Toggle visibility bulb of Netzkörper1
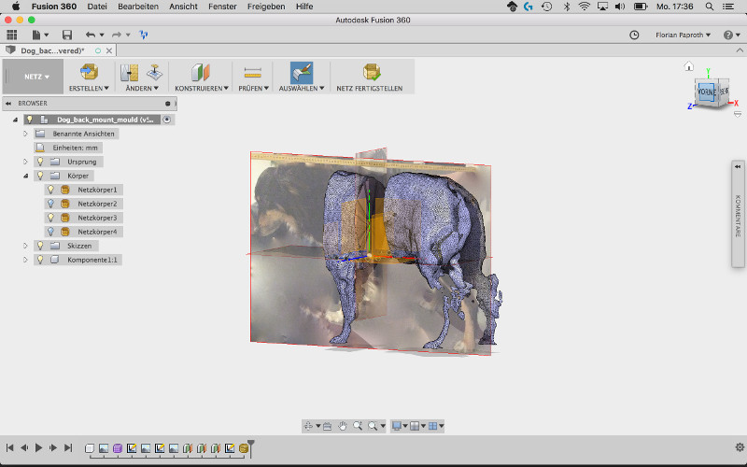This screenshot has height=467, width=747. (52, 190)
